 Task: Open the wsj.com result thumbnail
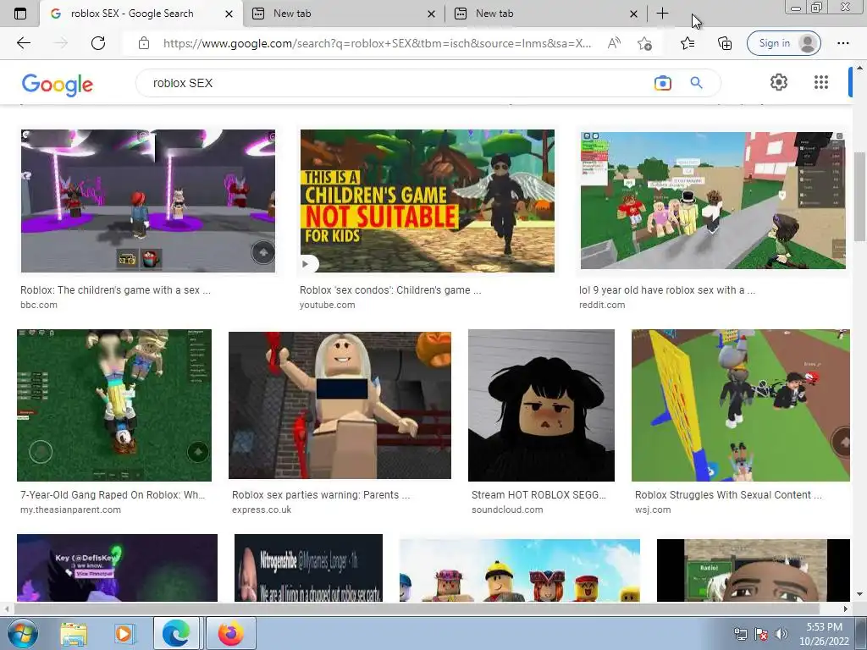tap(740, 405)
